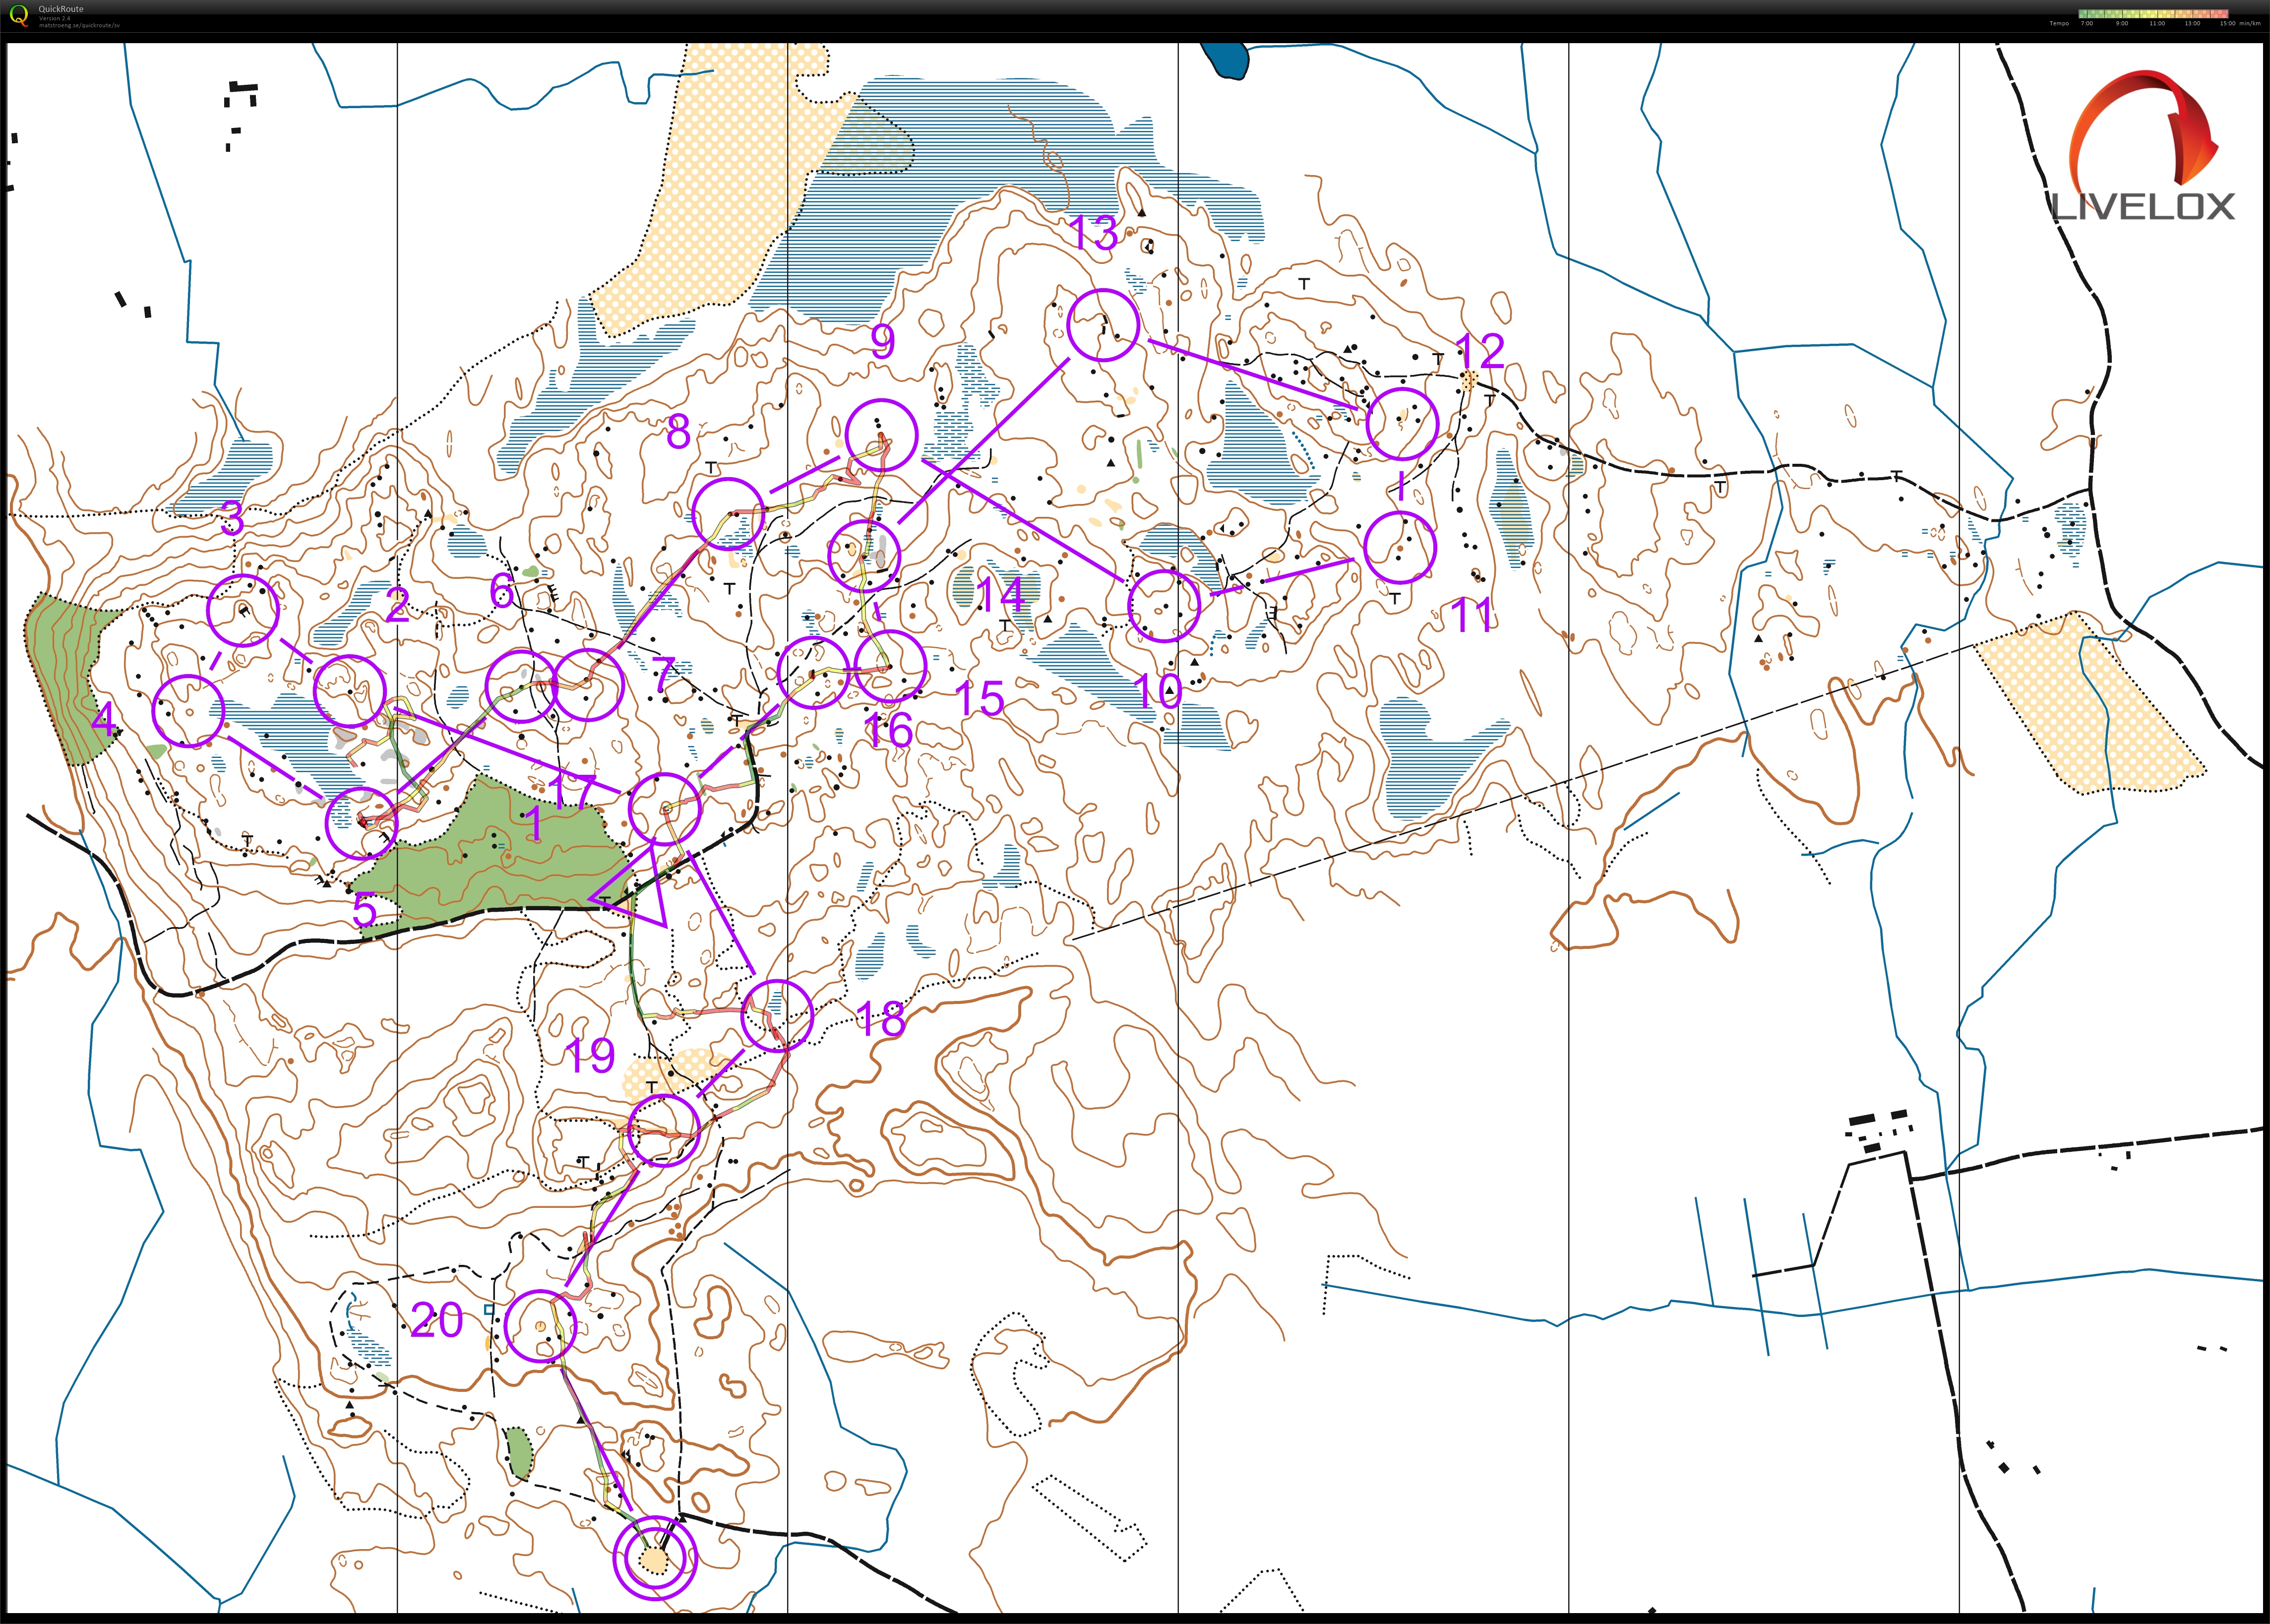The height and width of the screenshot is (1624, 2270).
Task: Select control circle 20 on the course
Action: point(541,1326)
